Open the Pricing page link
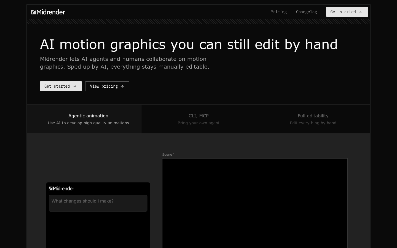397x248 pixels. [278, 12]
